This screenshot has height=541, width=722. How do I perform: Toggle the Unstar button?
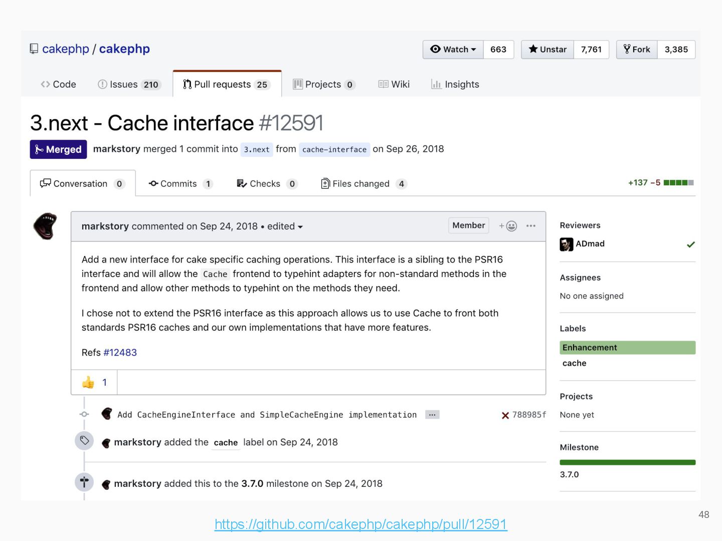pyautogui.click(x=548, y=50)
